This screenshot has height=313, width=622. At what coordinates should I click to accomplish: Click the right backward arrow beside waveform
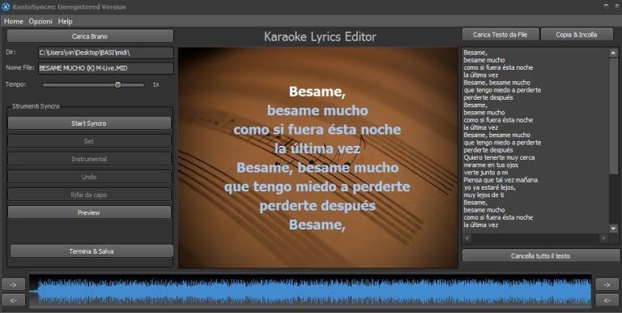(x=607, y=300)
